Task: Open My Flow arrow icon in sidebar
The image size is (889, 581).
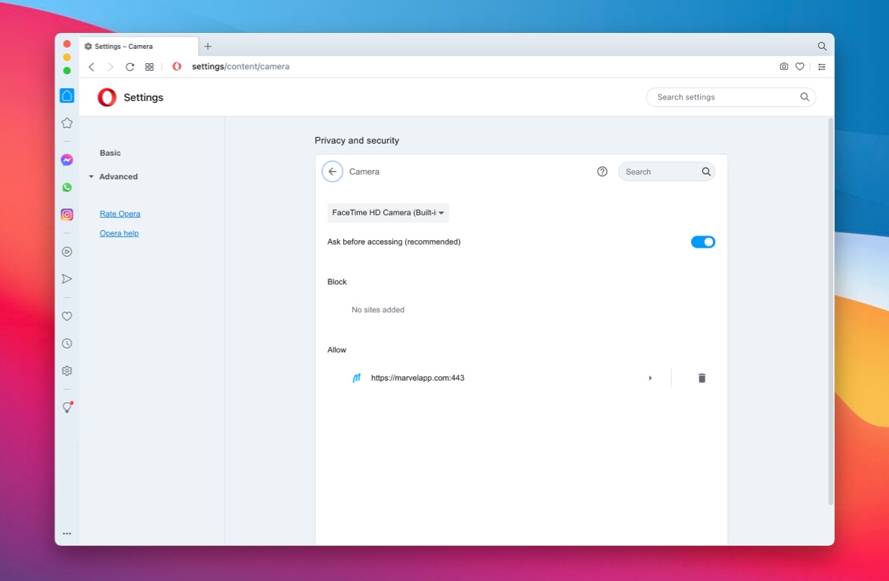Action: click(67, 279)
